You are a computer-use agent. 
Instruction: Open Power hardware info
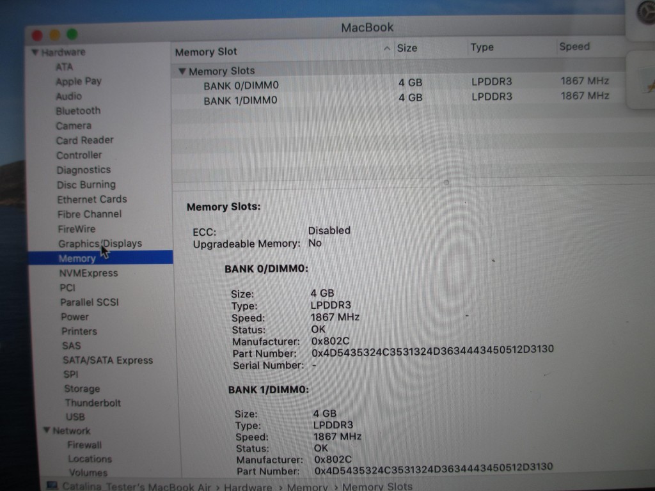(75, 317)
